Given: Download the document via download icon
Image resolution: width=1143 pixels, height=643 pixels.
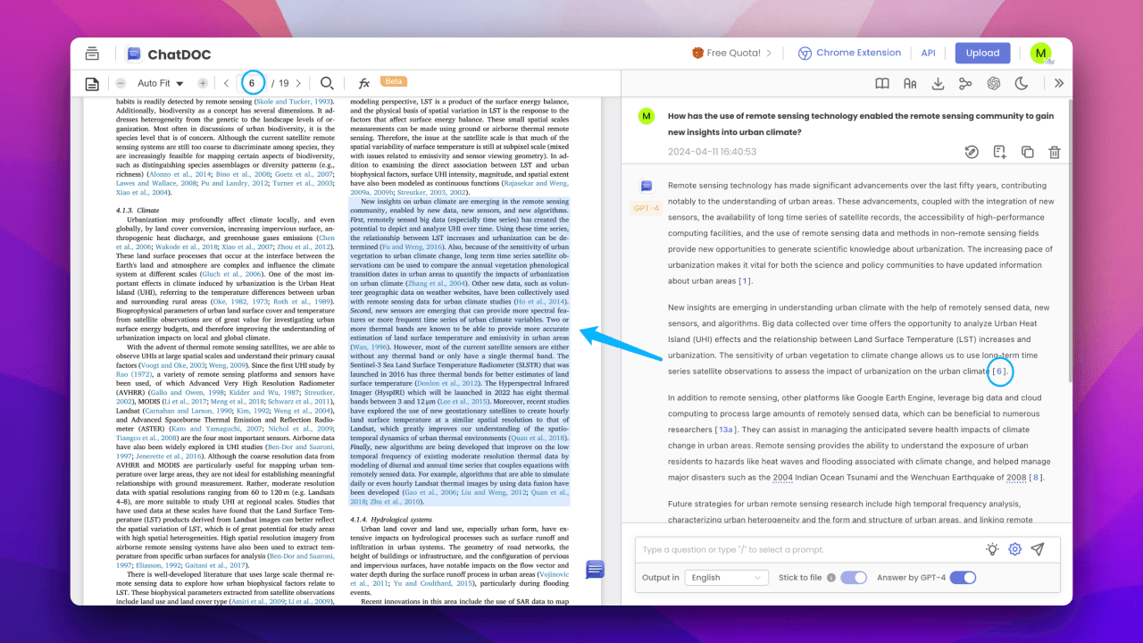Looking at the screenshot, I should [x=938, y=83].
